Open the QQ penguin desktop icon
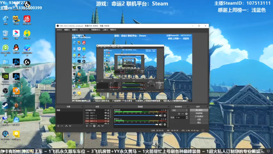 (16, 49)
